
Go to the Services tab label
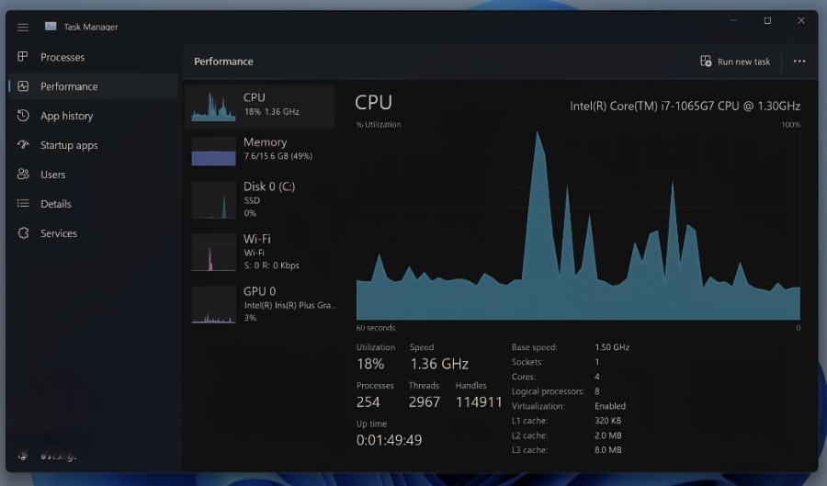pos(59,233)
